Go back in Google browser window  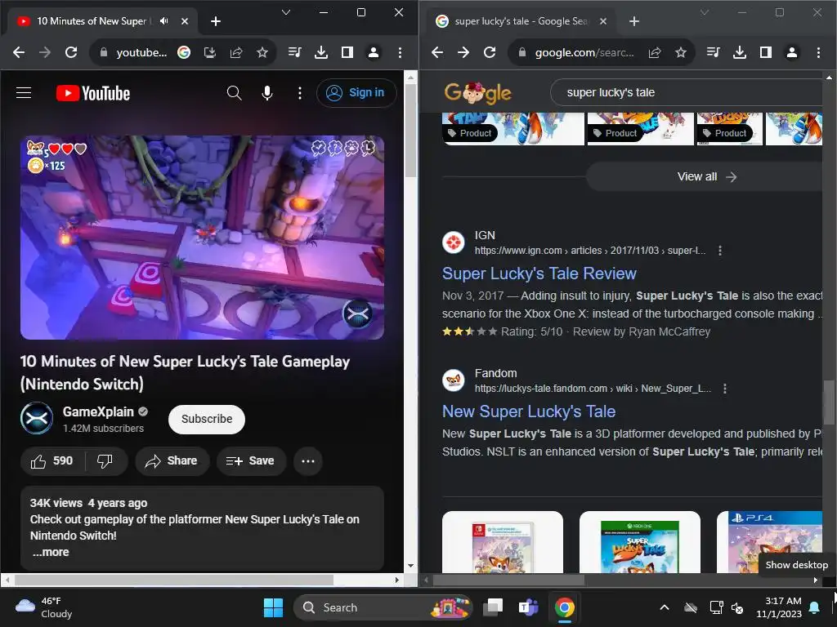[x=437, y=52]
